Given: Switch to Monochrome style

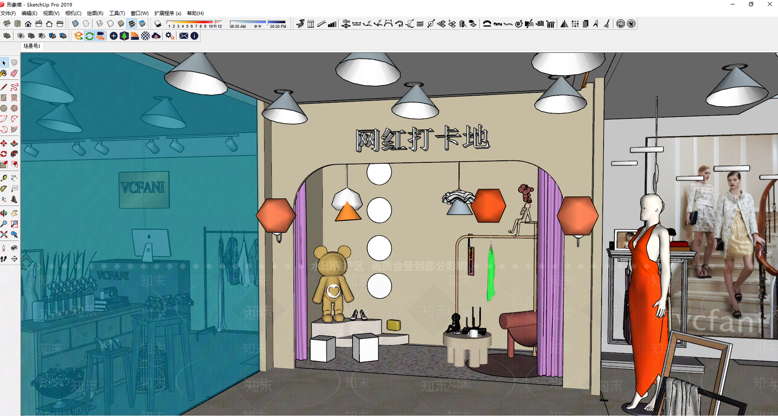Looking at the screenshot, I should click(x=142, y=23).
